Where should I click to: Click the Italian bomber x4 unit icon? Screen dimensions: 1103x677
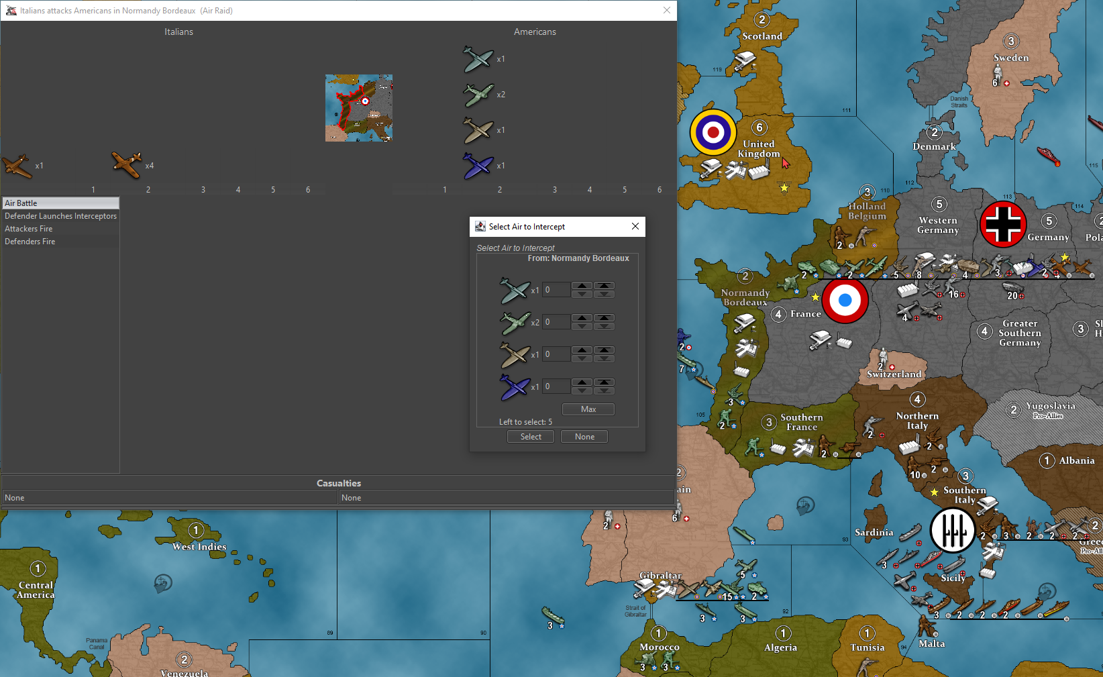tap(126, 165)
